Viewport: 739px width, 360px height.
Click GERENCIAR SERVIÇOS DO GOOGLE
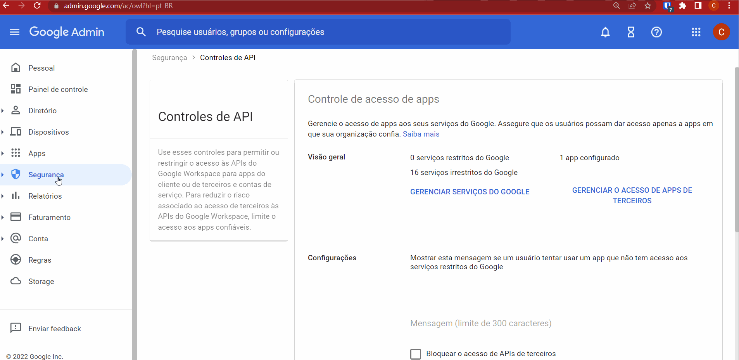(x=470, y=192)
